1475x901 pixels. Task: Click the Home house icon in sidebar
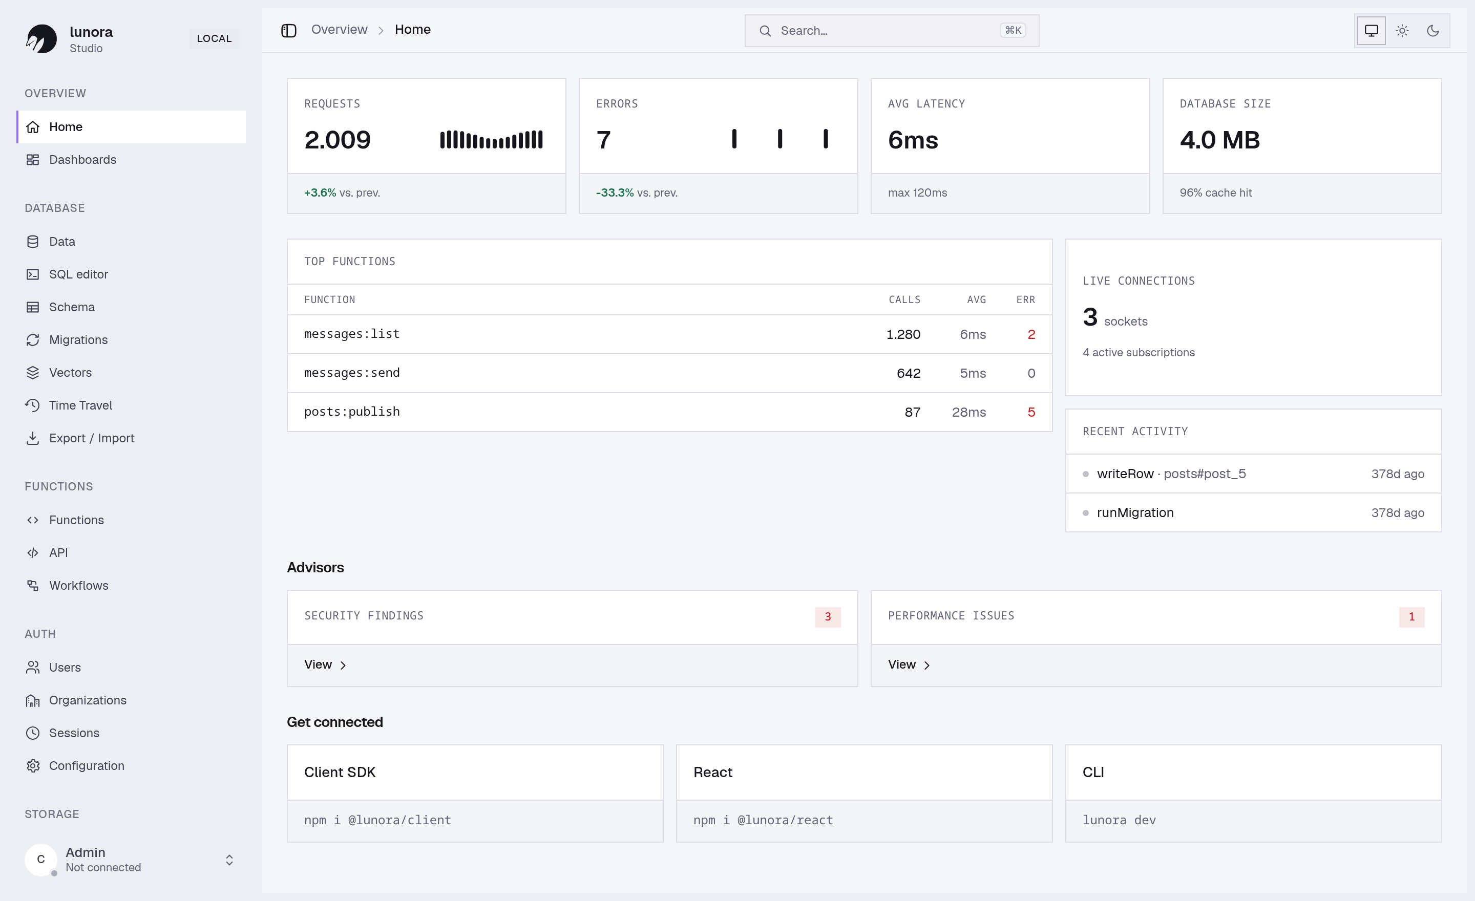(x=33, y=127)
